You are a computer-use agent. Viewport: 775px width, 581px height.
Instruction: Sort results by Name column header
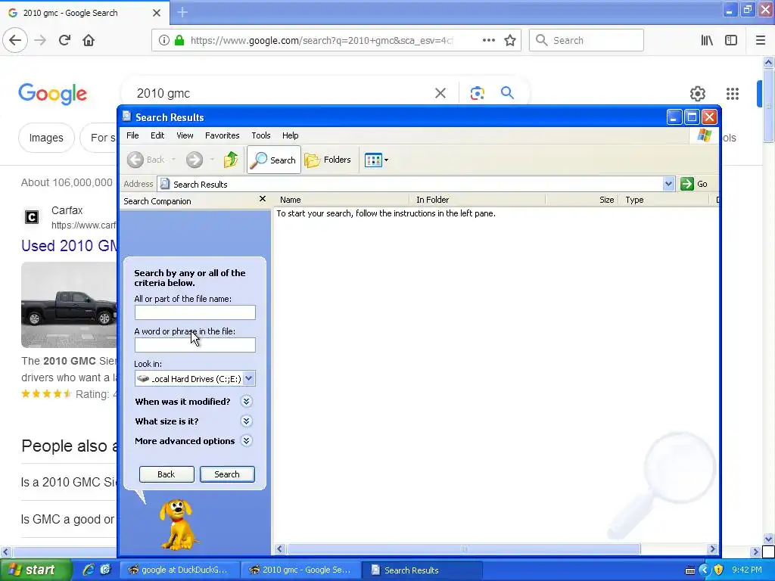342,200
